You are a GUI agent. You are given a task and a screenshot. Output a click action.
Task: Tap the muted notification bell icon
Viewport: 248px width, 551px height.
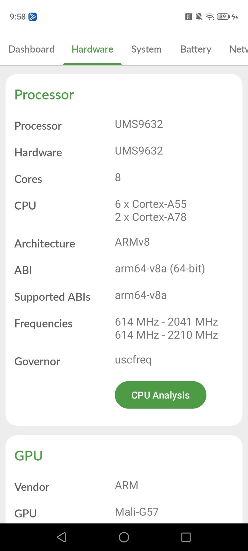click(199, 17)
